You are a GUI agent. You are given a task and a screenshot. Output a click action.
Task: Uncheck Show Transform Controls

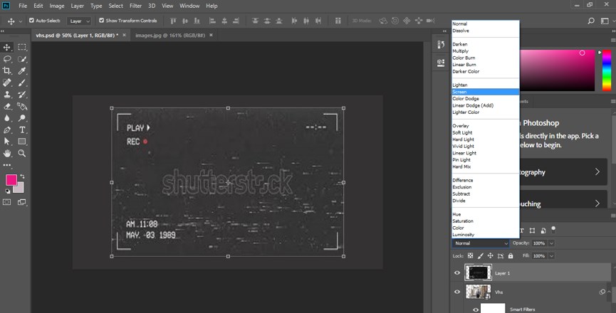[101, 21]
